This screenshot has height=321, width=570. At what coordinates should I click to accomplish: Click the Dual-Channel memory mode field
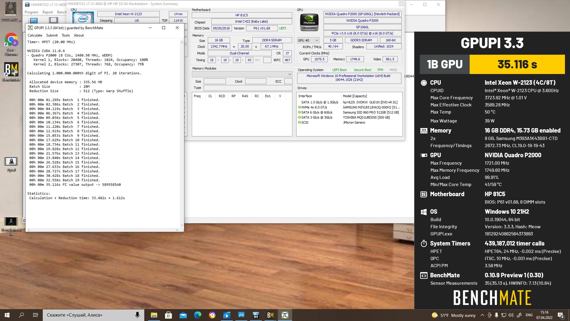pos(239,53)
